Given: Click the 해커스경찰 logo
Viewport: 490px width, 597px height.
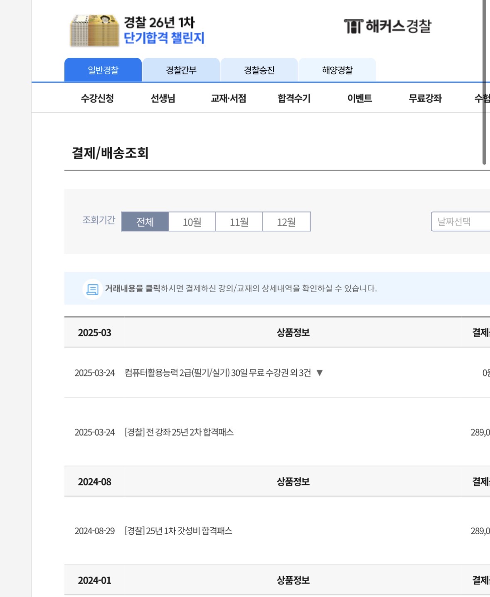Looking at the screenshot, I should click(387, 26).
